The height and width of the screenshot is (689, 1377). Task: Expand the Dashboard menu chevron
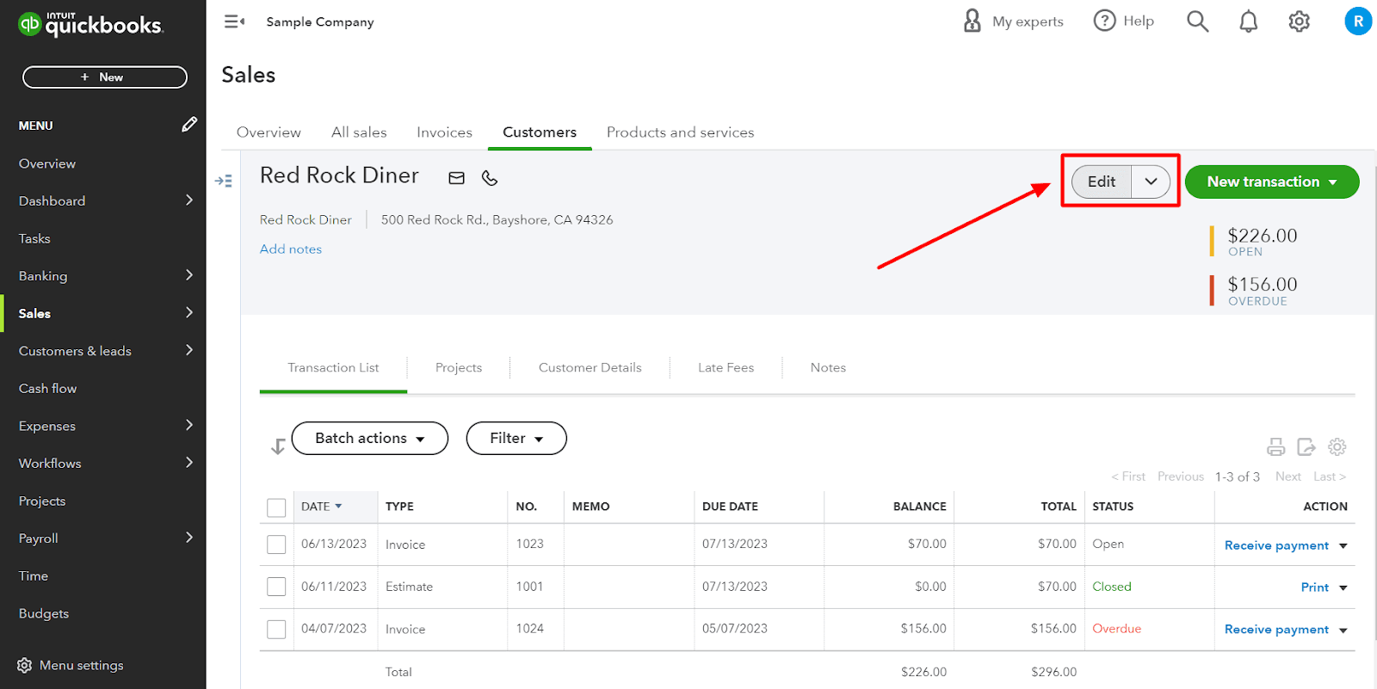189,200
